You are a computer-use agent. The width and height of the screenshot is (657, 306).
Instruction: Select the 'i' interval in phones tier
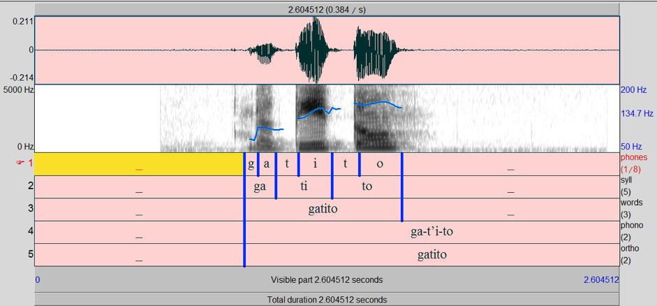point(315,164)
